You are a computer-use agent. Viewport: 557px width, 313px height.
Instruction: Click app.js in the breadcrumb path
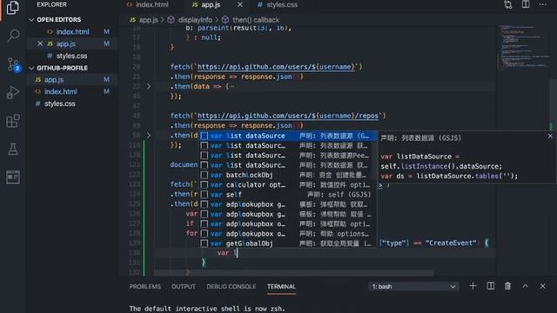point(148,20)
